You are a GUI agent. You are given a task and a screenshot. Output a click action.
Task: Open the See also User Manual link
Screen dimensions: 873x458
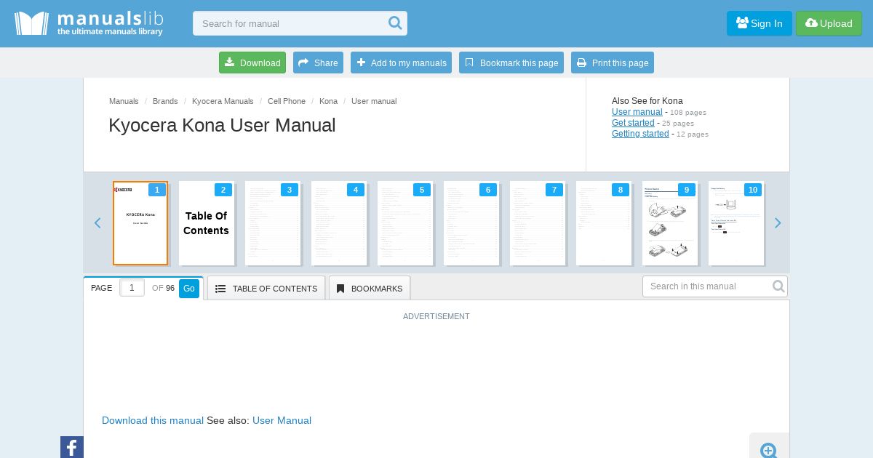pos(282,420)
